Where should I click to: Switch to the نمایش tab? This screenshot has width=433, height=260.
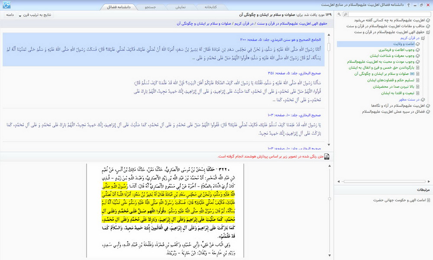pyautogui.click(x=181, y=7)
